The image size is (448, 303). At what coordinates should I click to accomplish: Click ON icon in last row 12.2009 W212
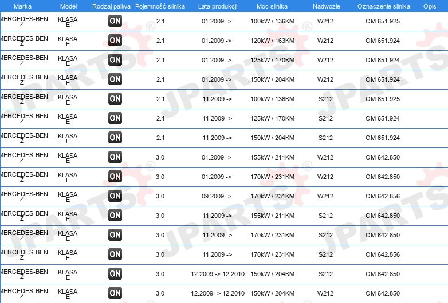(x=115, y=293)
